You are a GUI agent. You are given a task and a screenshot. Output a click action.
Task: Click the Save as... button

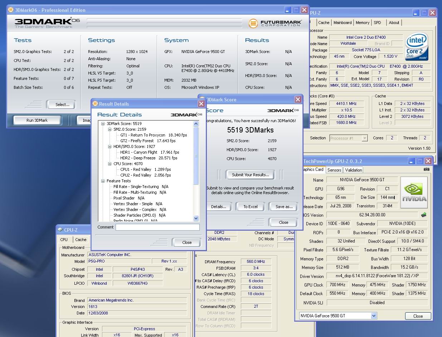(x=284, y=206)
